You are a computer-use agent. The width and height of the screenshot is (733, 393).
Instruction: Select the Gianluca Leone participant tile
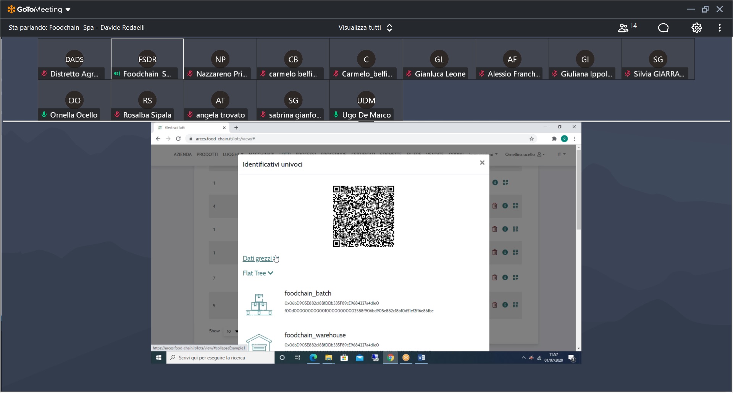tap(439, 59)
